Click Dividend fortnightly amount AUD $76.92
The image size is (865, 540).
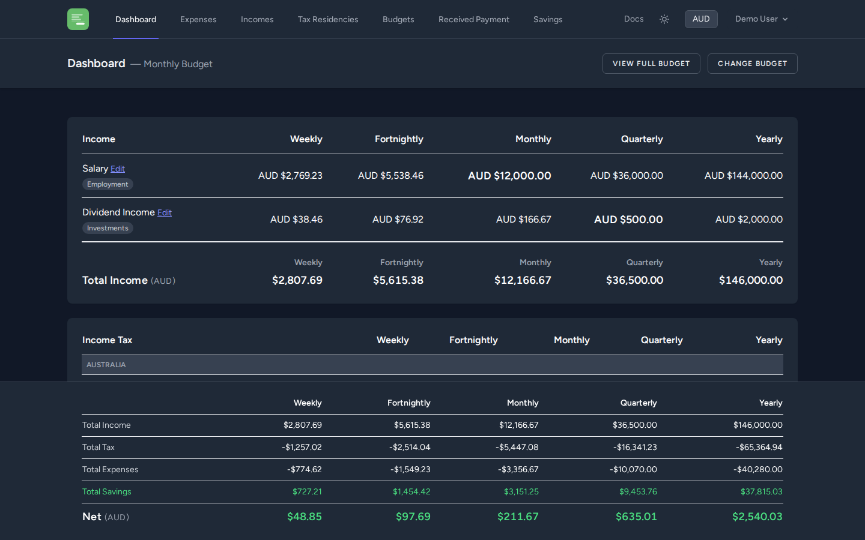(398, 220)
